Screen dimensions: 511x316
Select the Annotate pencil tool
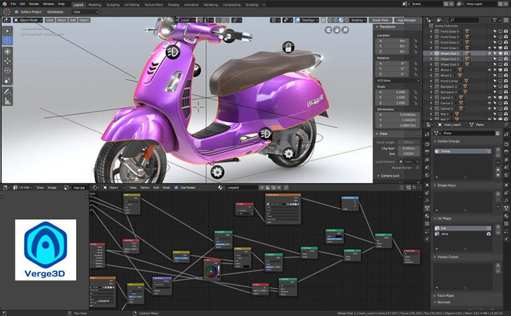[7, 92]
